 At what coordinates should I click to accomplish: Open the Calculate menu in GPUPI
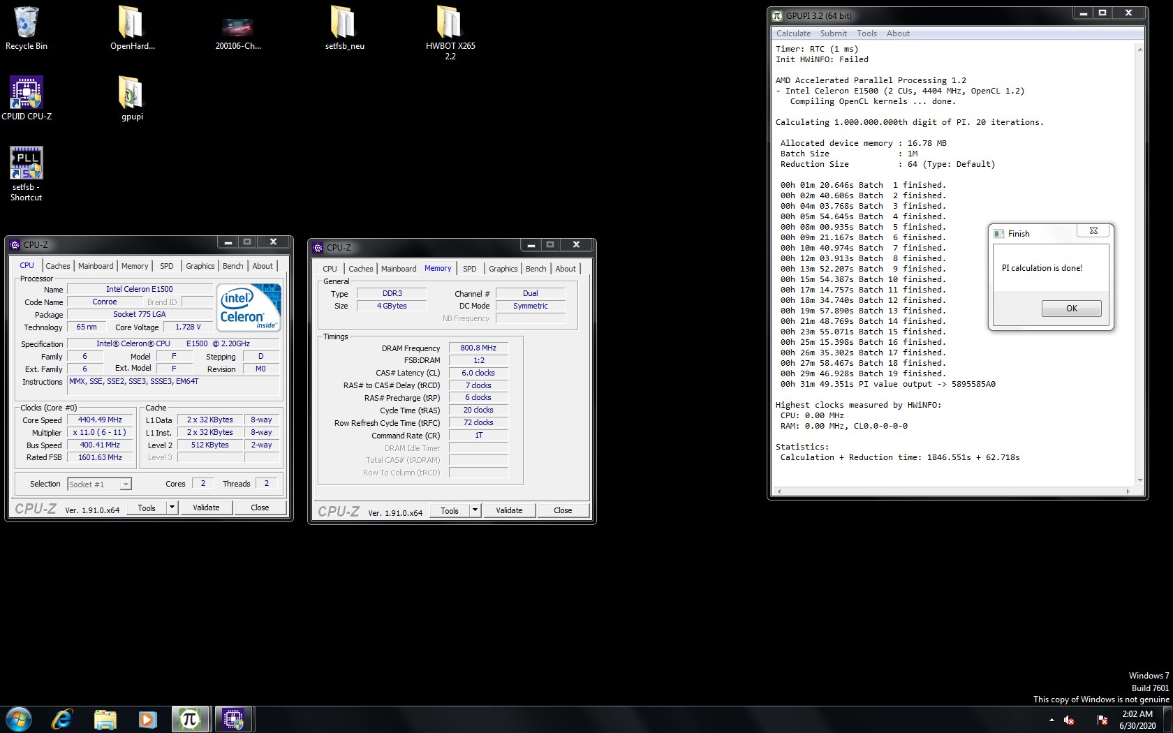pyautogui.click(x=793, y=34)
